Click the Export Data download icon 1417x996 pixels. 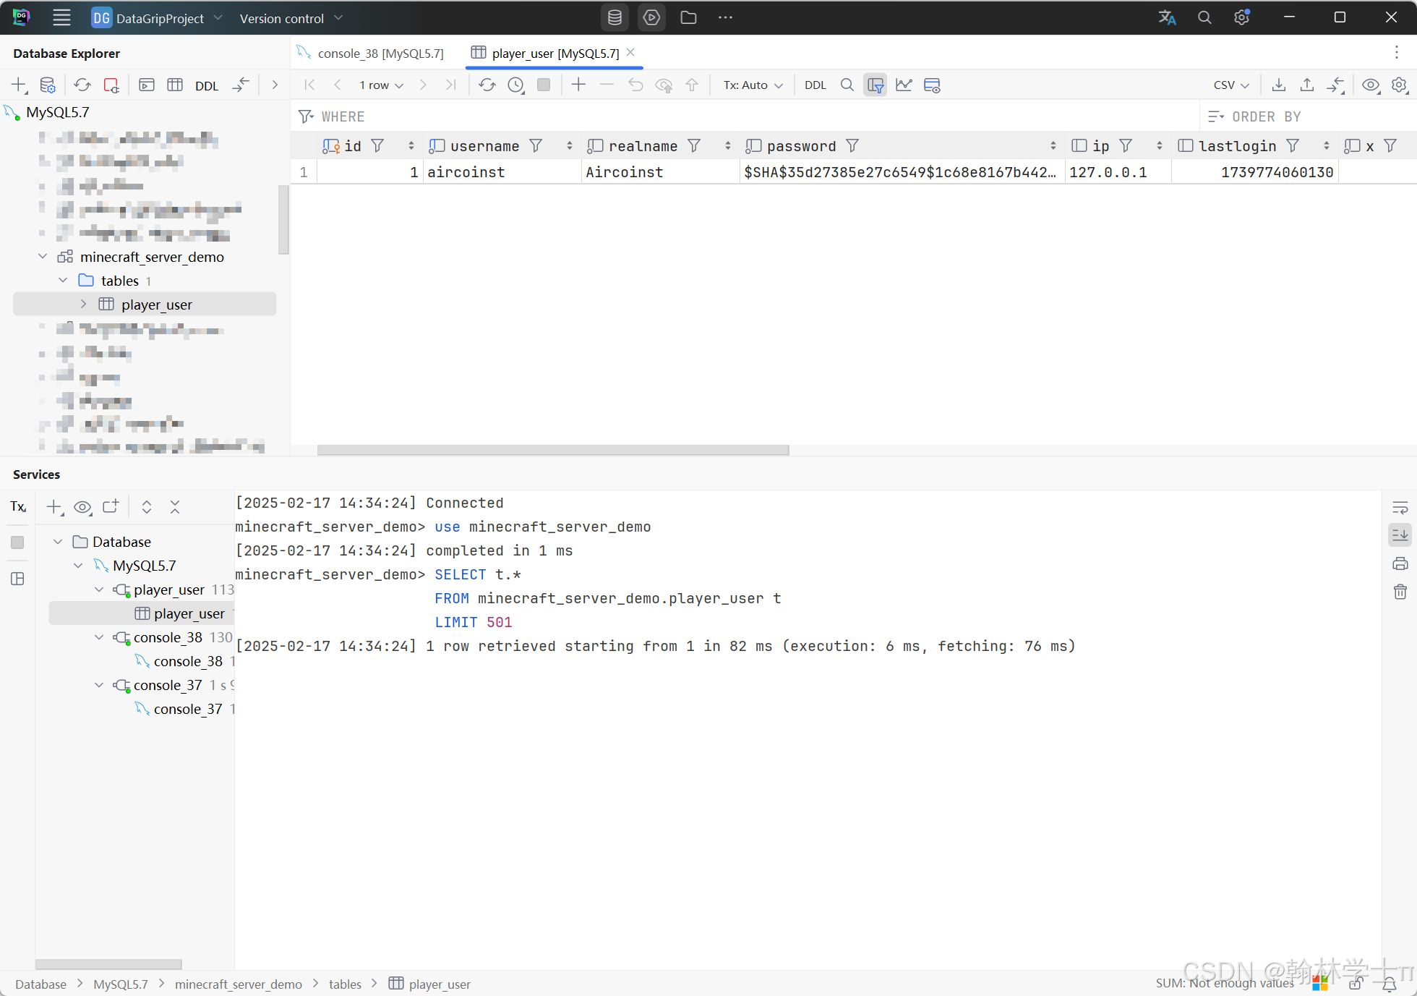click(1279, 85)
